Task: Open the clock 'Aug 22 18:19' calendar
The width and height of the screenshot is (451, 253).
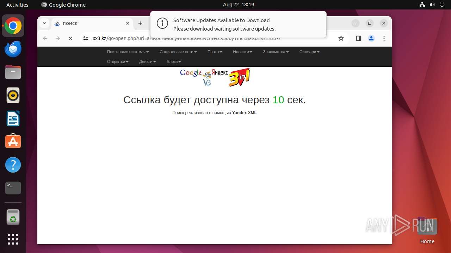Action: [239, 5]
